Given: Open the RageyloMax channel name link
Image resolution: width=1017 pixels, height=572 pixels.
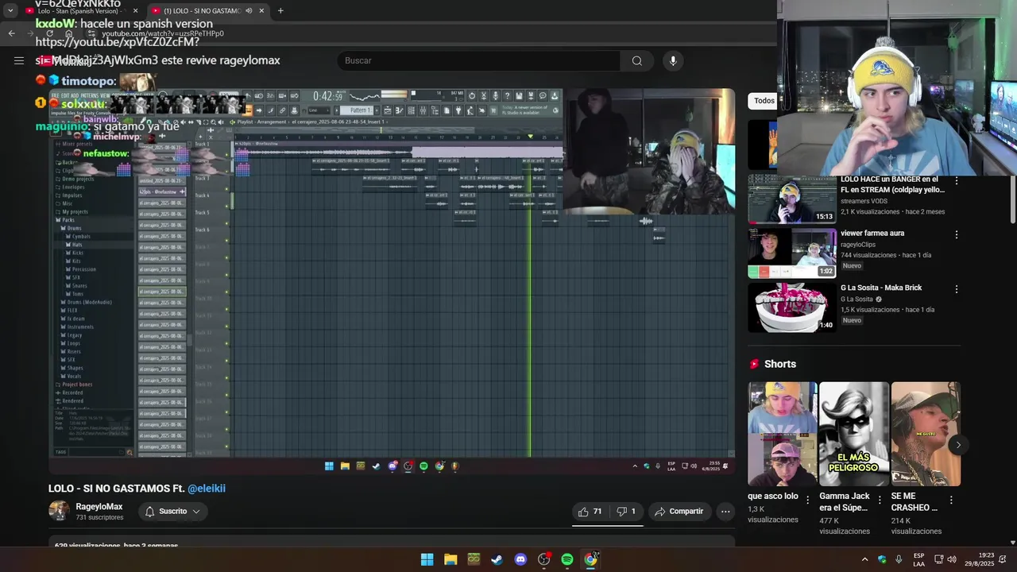Looking at the screenshot, I should pyautogui.click(x=99, y=507).
